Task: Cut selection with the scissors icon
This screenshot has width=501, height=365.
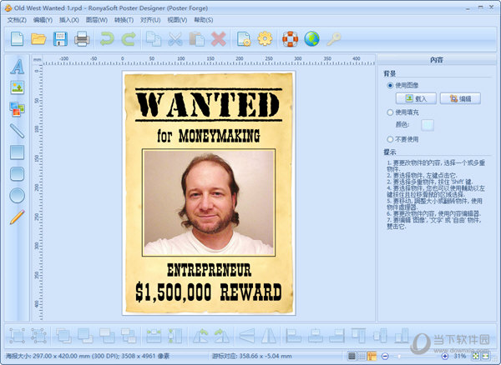Action: click(x=175, y=39)
